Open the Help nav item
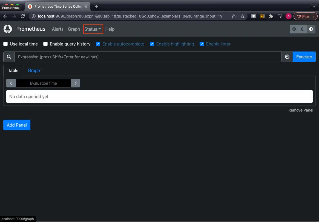319x222 pixels. coord(110,29)
